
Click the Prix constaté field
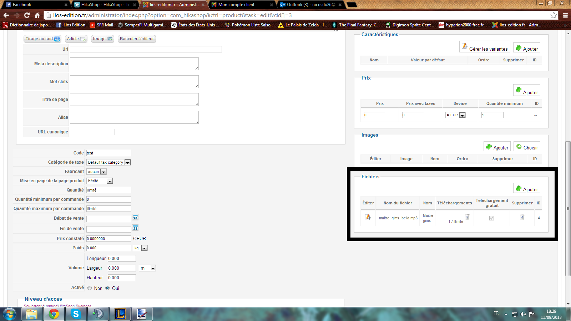coord(109,239)
